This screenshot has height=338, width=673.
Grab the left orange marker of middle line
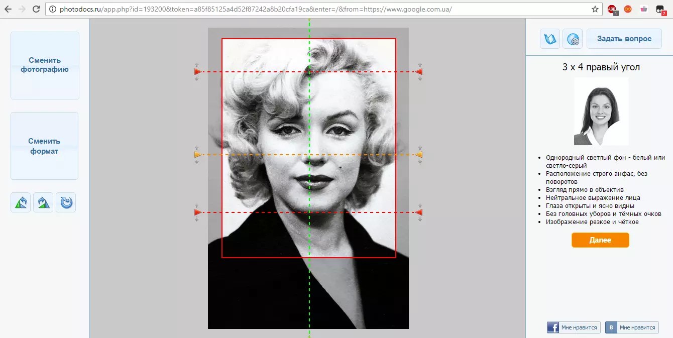click(x=197, y=155)
